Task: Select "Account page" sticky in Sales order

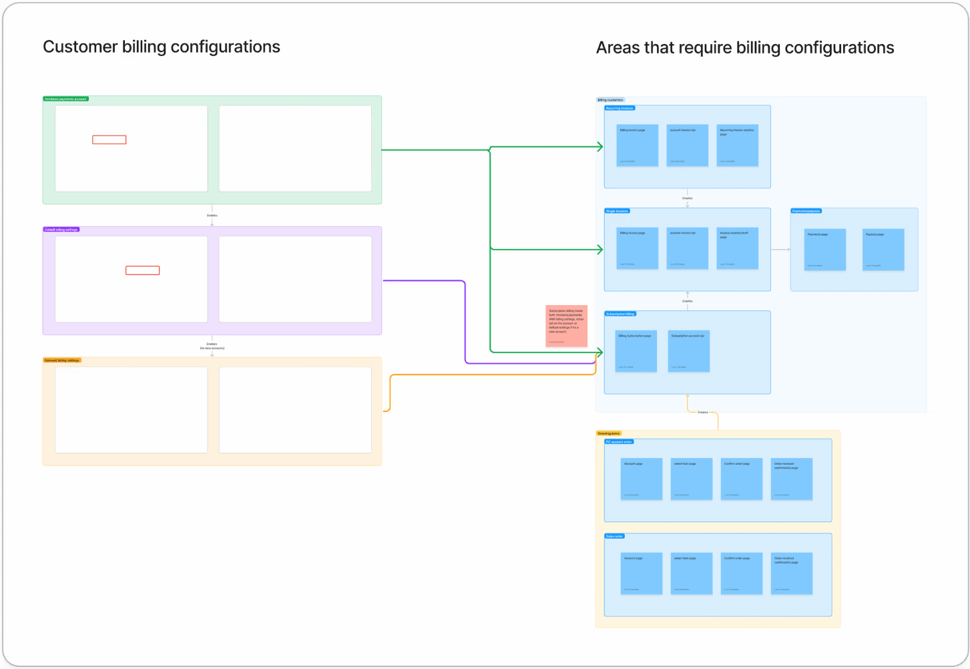Action: coord(642,574)
